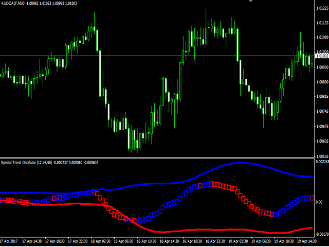Viewport: 329px width, 247px height.
Task: Click the last candle at chart's right edge
Action: click(x=312, y=64)
